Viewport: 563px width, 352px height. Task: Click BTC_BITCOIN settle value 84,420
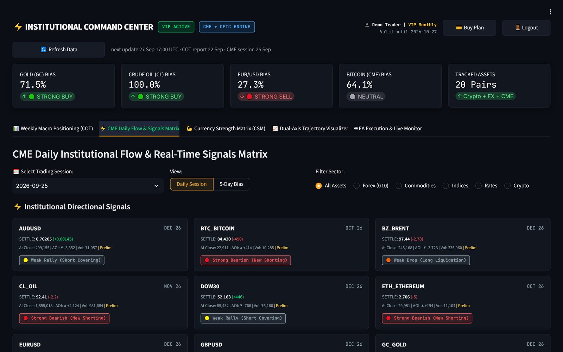coord(224,239)
